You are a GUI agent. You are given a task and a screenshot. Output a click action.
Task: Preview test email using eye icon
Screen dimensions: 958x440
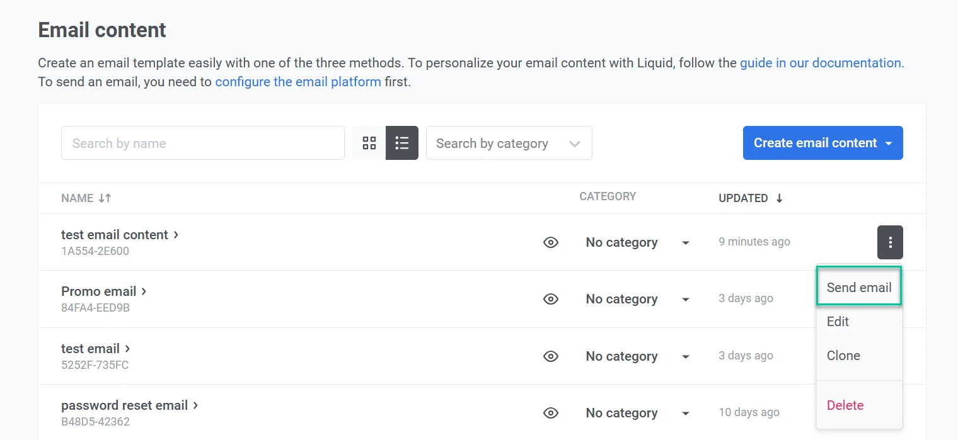551,356
